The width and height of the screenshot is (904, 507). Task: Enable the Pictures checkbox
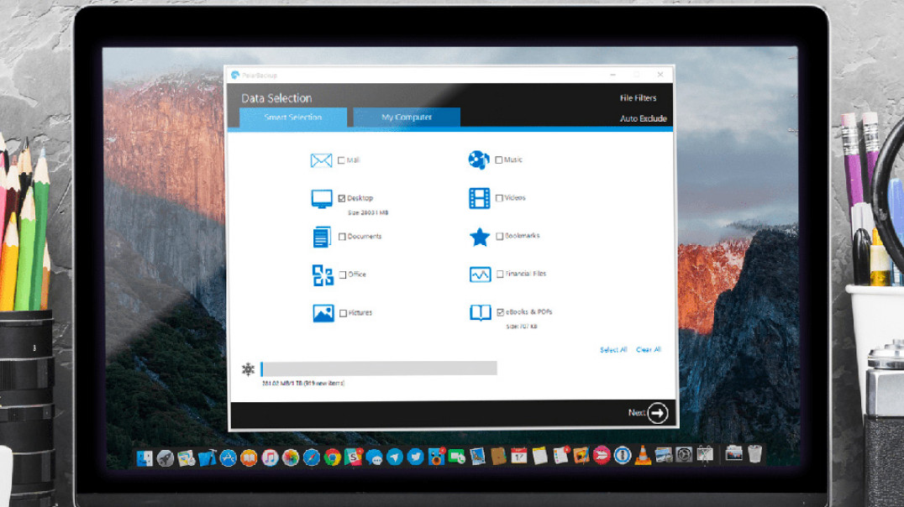(343, 313)
